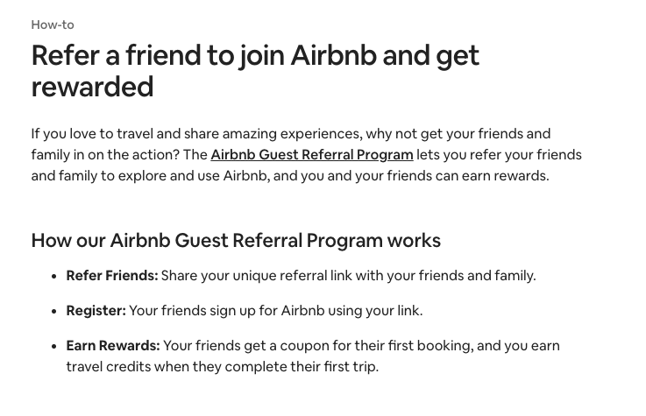Open the Airbnb Guest Referral Program link
Screen dimensions: 646x416
(311, 155)
